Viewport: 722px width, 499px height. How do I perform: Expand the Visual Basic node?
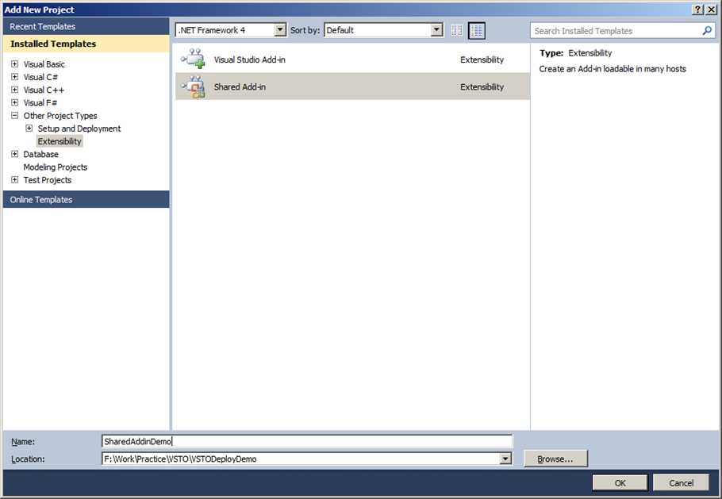15,64
